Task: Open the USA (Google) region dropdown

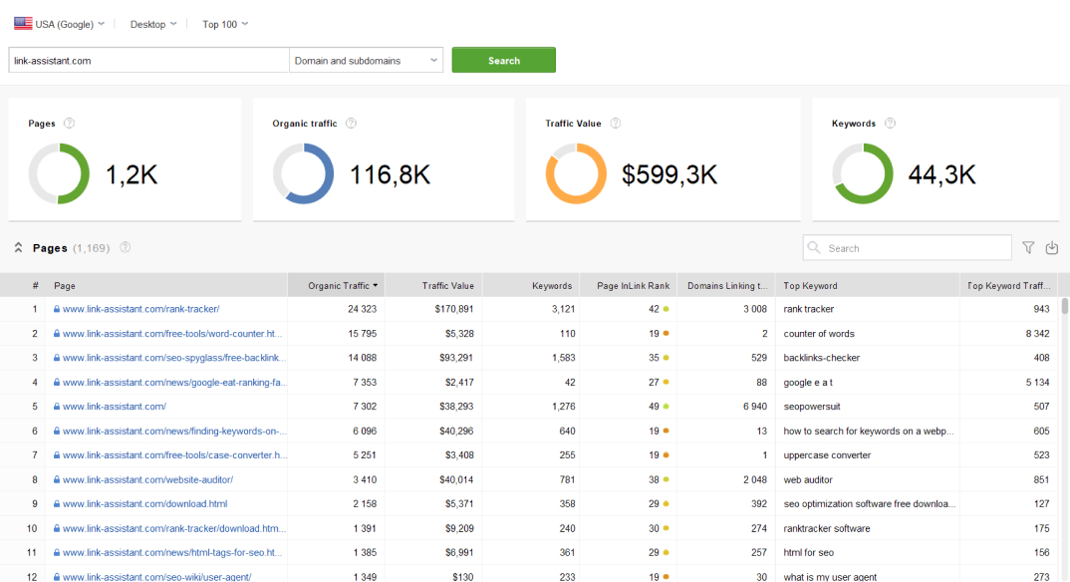Action: pos(65,24)
